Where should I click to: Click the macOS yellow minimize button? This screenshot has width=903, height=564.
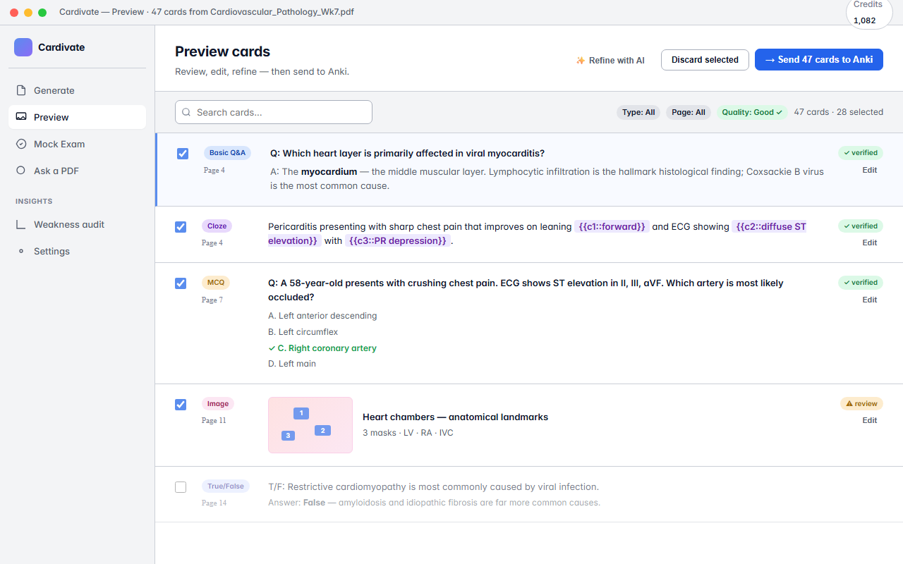(28, 13)
